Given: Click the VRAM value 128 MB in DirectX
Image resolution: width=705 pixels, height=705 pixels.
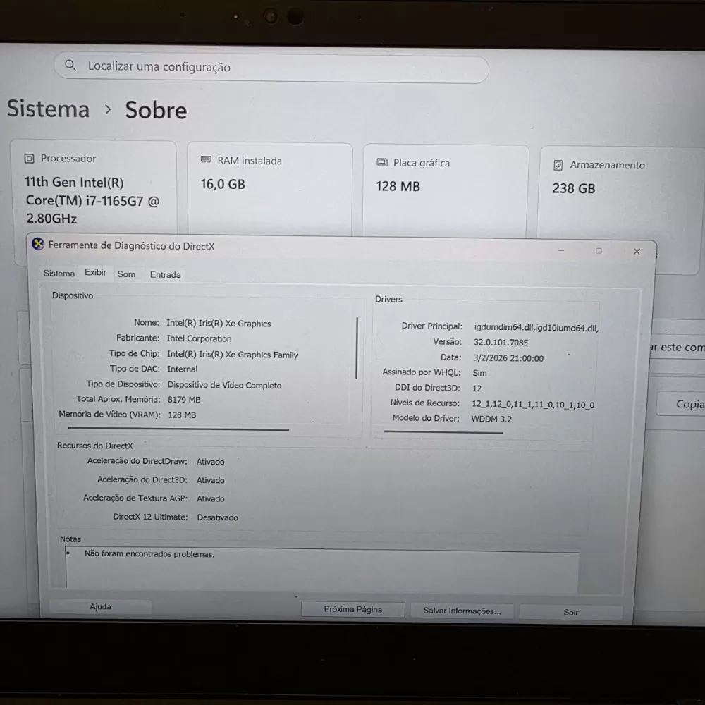Looking at the screenshot, I should tap(182, 415).
